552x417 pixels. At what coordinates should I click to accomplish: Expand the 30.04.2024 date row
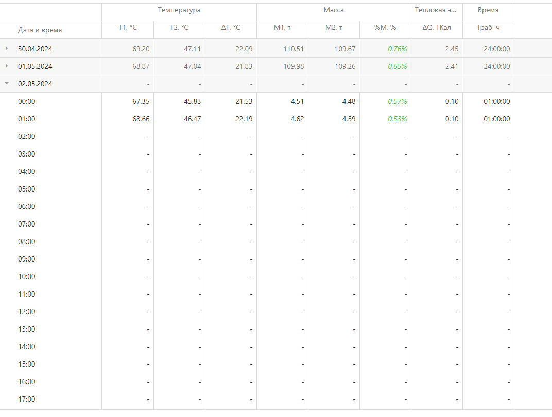point(7,49)
